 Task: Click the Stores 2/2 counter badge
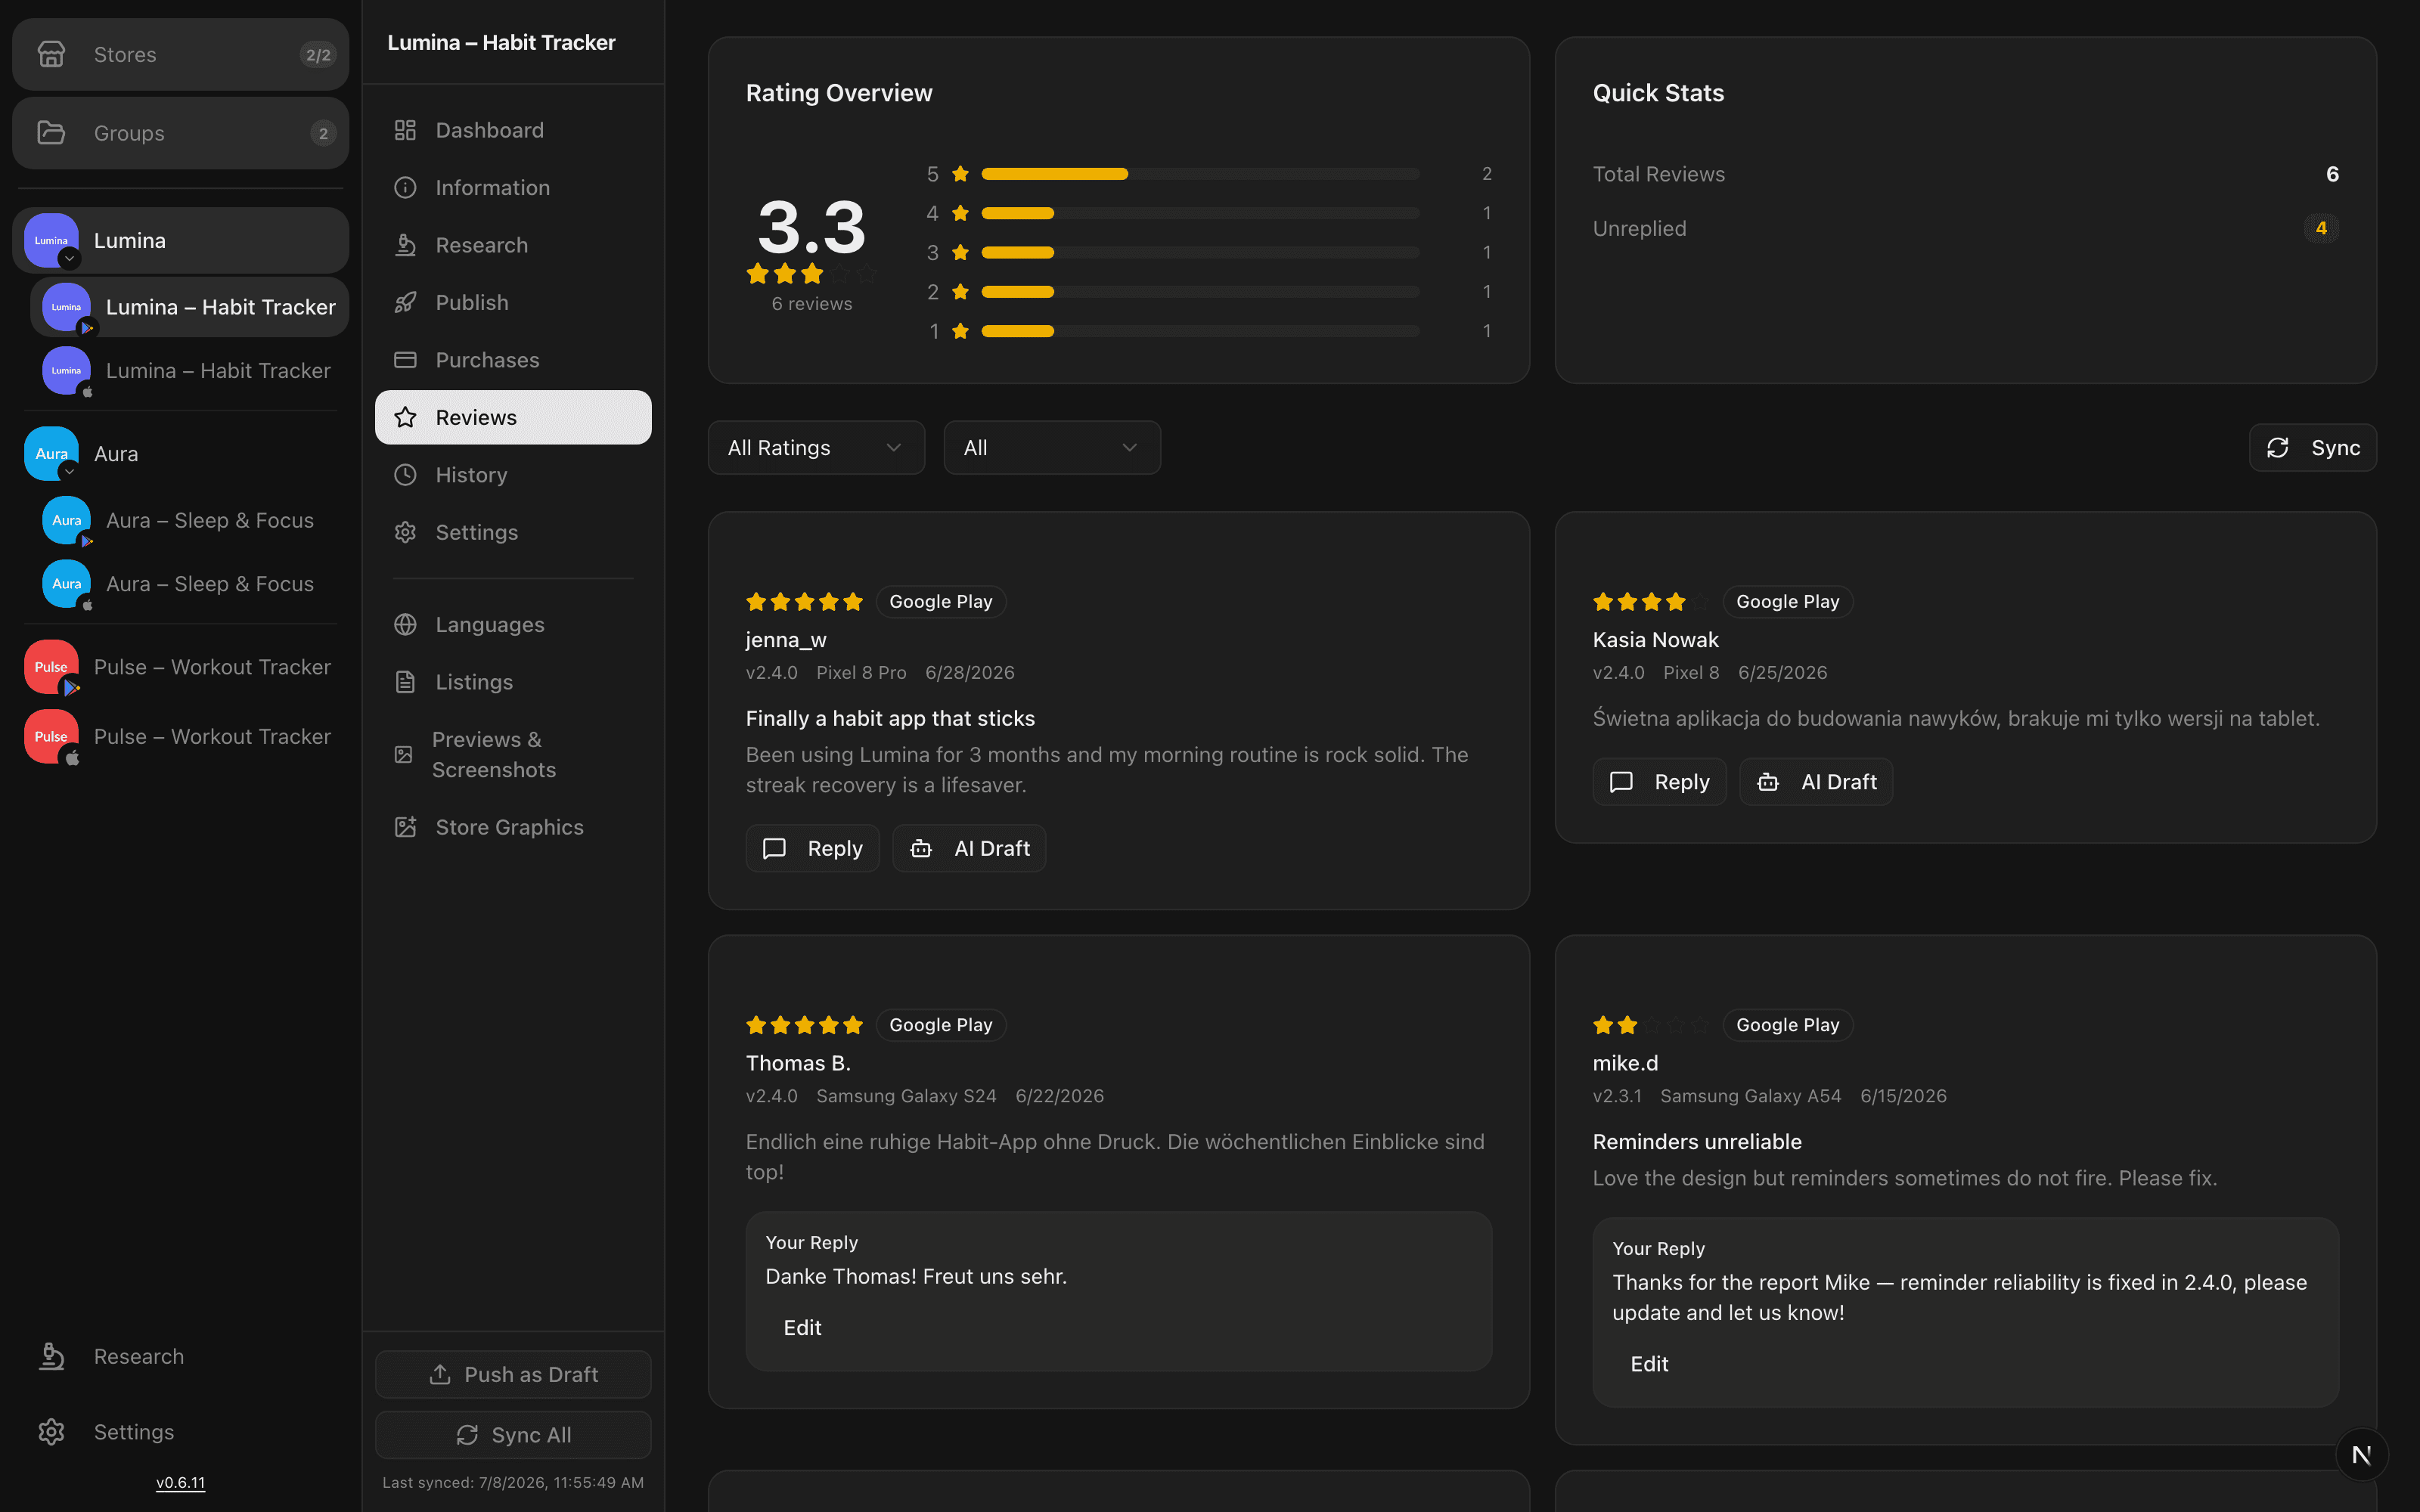(318, 55)
